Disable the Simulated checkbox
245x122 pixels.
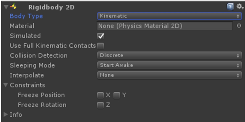(101, 36)
